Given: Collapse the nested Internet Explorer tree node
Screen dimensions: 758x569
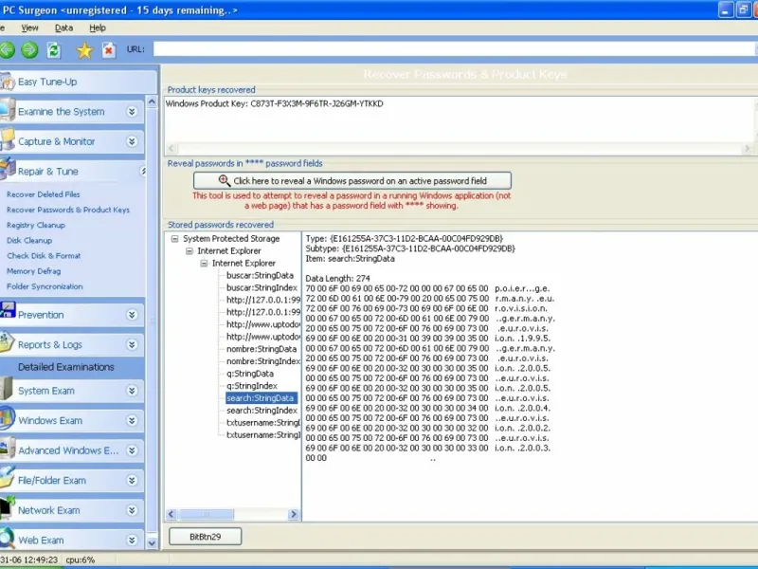Looking at the screenshot, I should click(204, 264).
